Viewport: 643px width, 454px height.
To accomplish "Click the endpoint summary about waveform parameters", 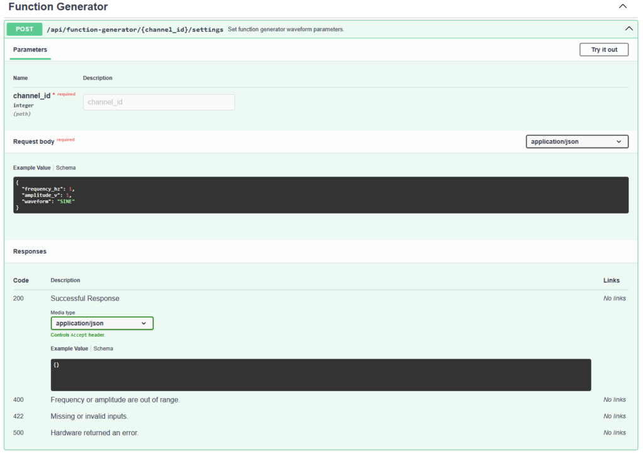I will (286, 30).
